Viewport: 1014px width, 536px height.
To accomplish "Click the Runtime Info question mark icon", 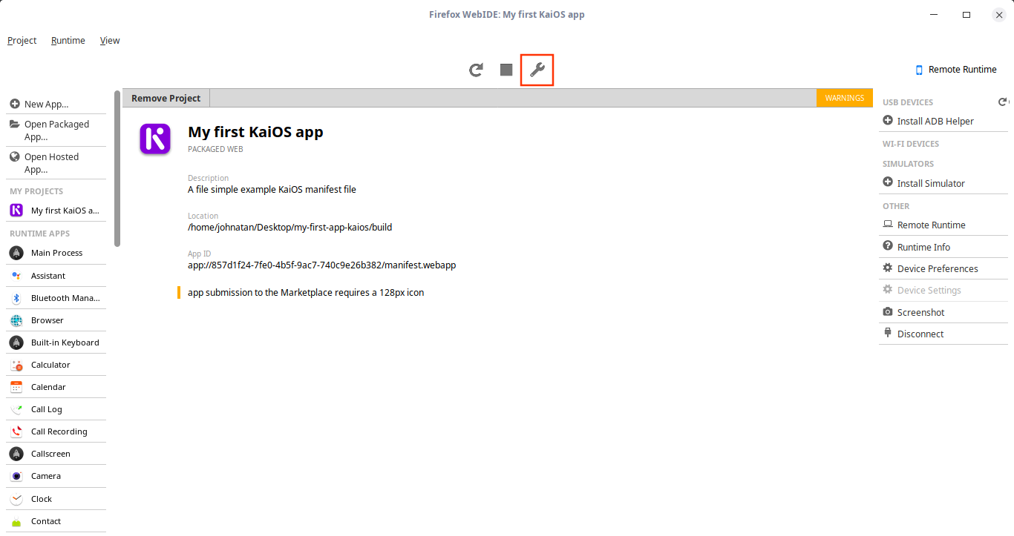I will click(x=888, y=246).
